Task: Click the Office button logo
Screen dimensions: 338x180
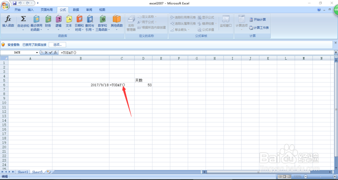Action: [5, 5]
